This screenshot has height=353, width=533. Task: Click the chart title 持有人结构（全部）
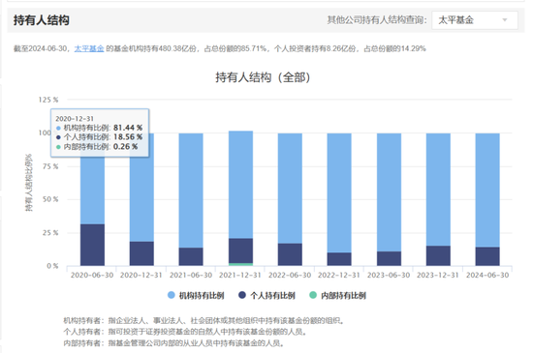point(263,77)
